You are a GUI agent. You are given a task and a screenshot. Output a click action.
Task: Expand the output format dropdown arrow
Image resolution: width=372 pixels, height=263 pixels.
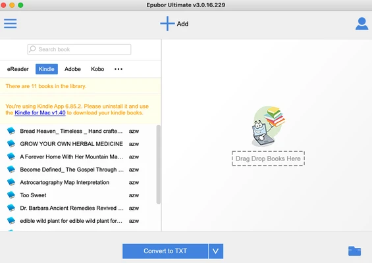216,251
